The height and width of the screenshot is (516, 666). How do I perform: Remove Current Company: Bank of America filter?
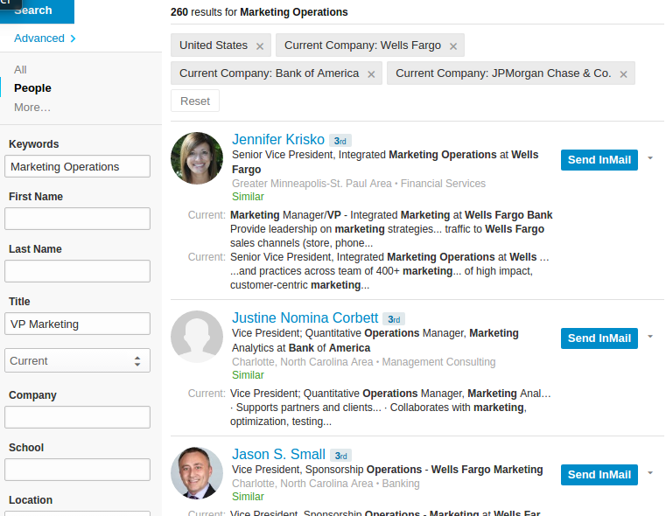371,74
